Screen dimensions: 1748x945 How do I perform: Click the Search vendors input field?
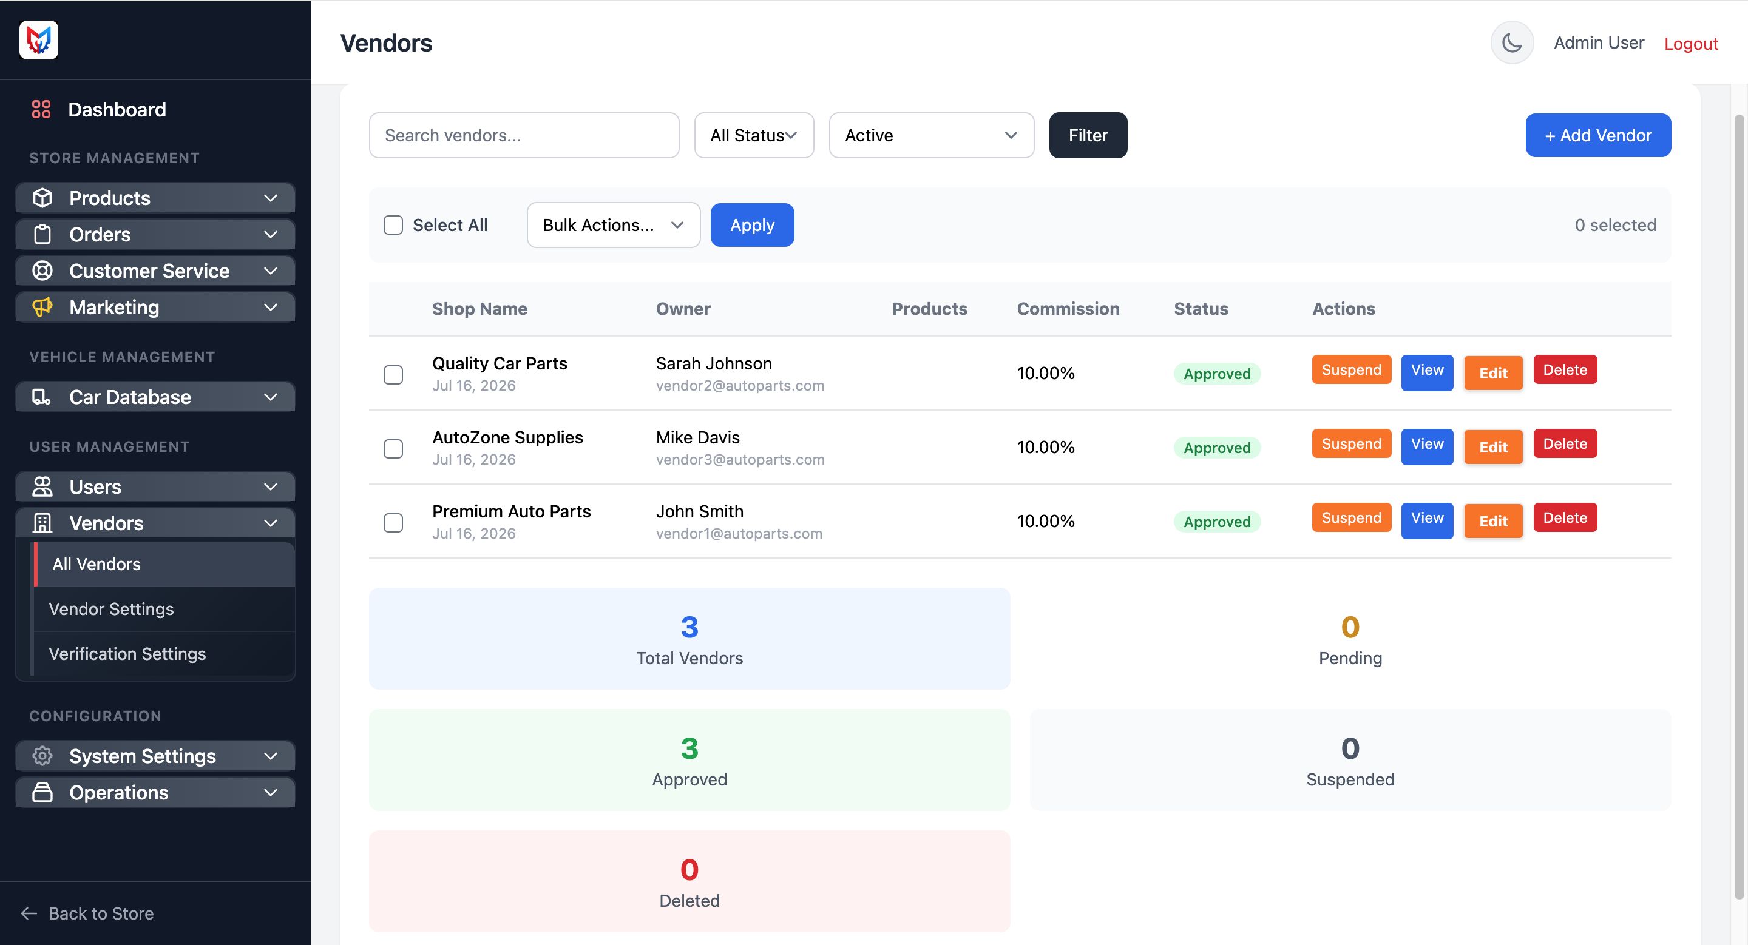coord(524,135)
